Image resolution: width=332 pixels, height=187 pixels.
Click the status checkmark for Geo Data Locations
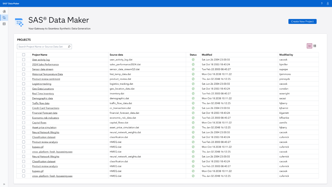pyautogui.click(x=193, y=89)
